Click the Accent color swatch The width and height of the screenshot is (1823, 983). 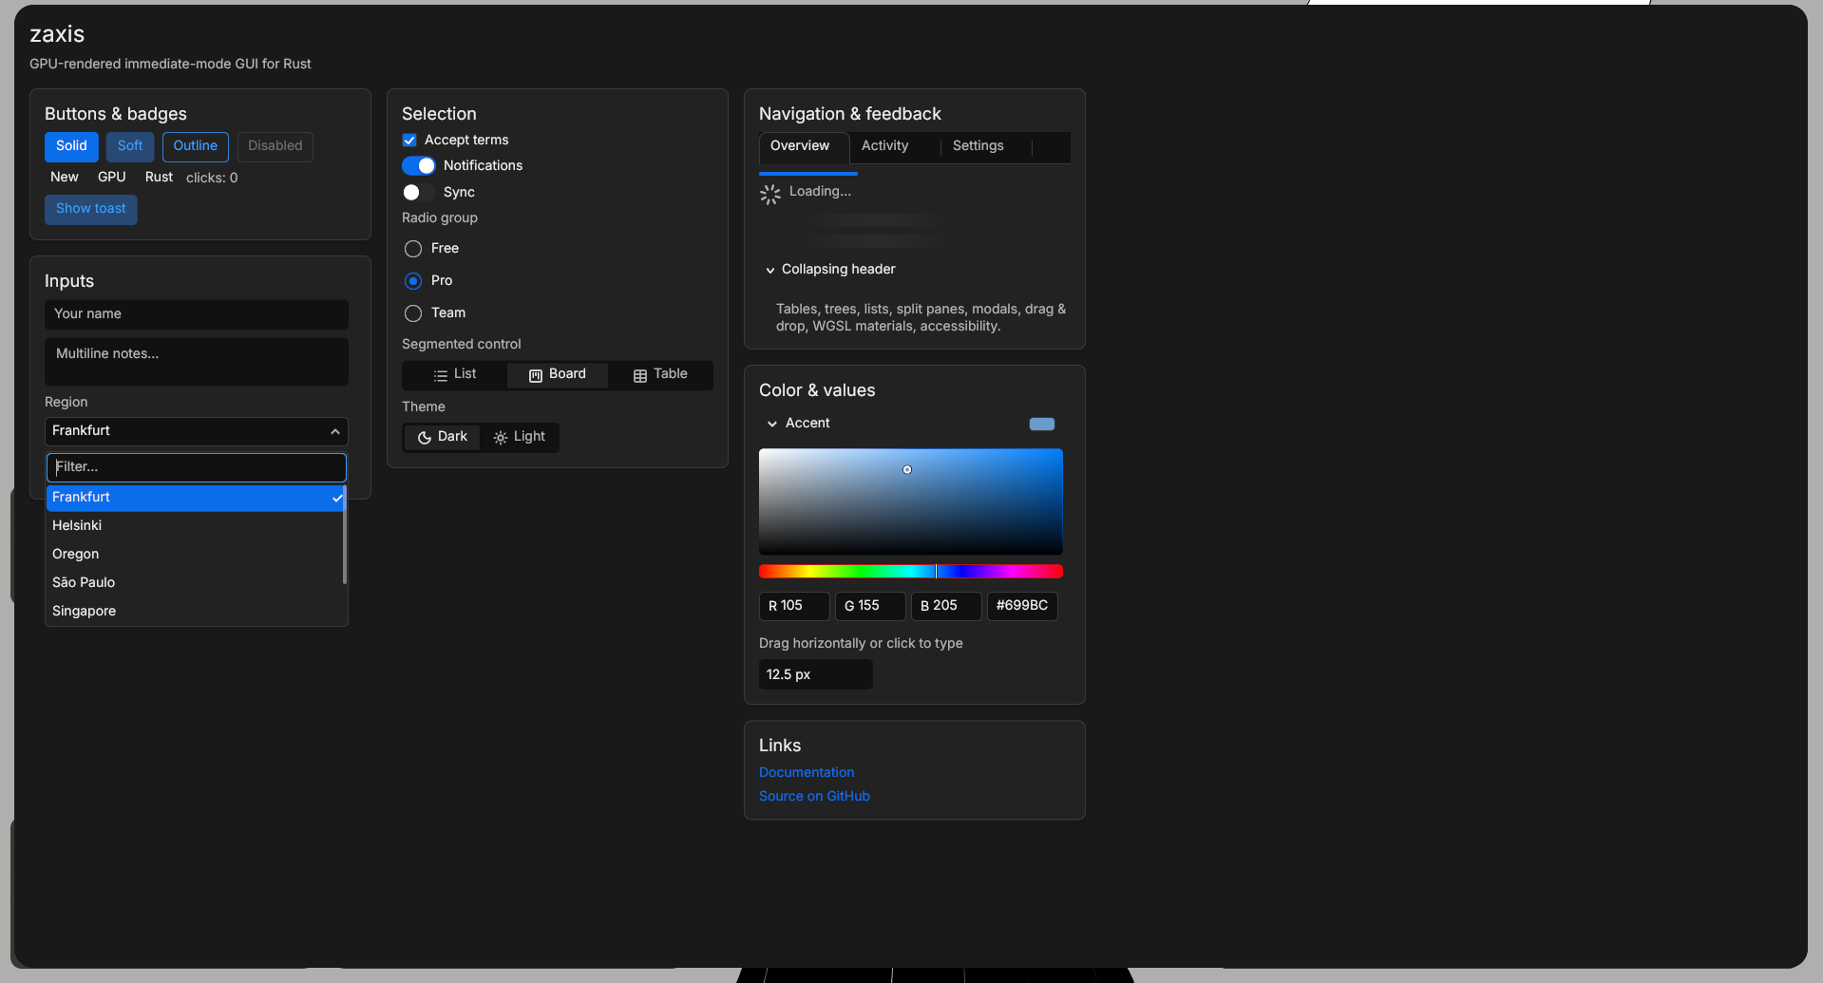[1042, 425]
